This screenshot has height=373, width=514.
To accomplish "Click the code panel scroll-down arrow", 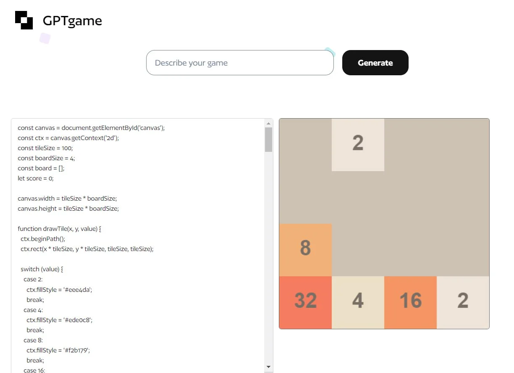I will pos(269,367).
